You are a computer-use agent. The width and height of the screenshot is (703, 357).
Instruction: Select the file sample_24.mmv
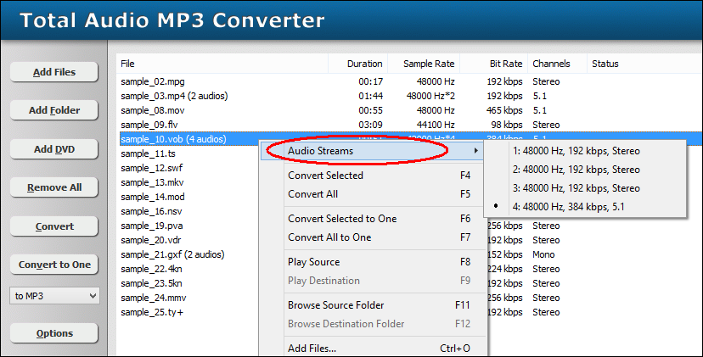pyautogui.click(x=154, y=298)
